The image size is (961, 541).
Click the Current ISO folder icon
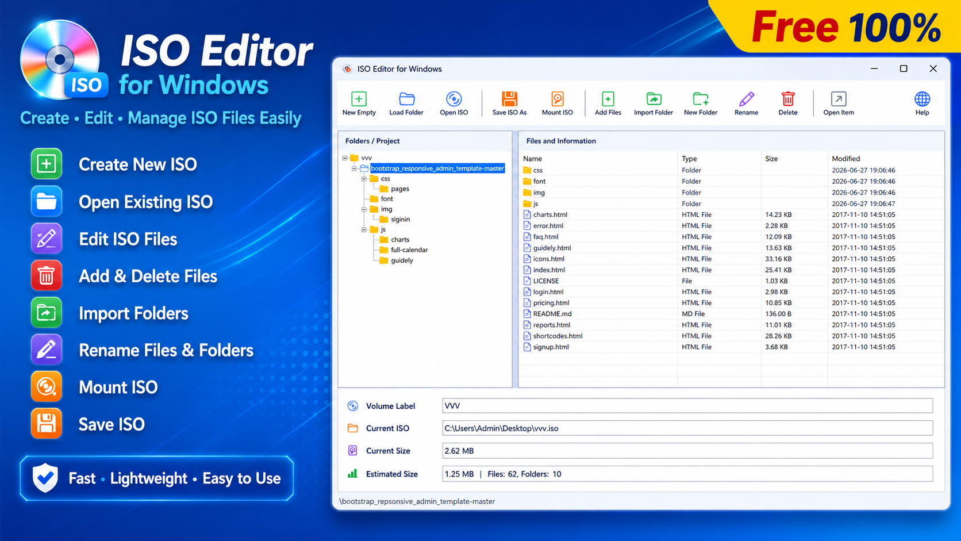[x=353, y=428]
